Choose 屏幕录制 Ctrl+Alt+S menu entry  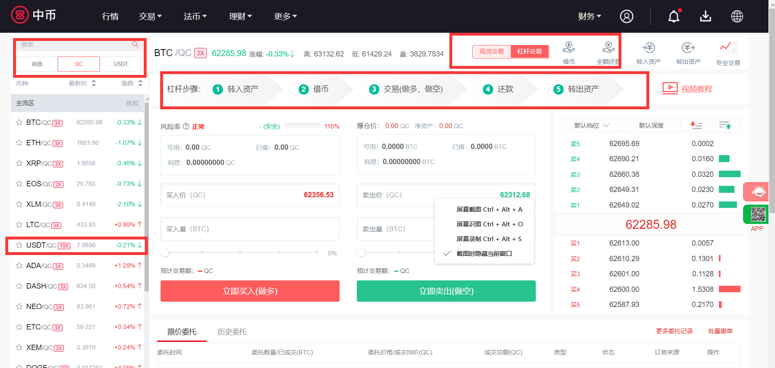click(x=489, y=239)
